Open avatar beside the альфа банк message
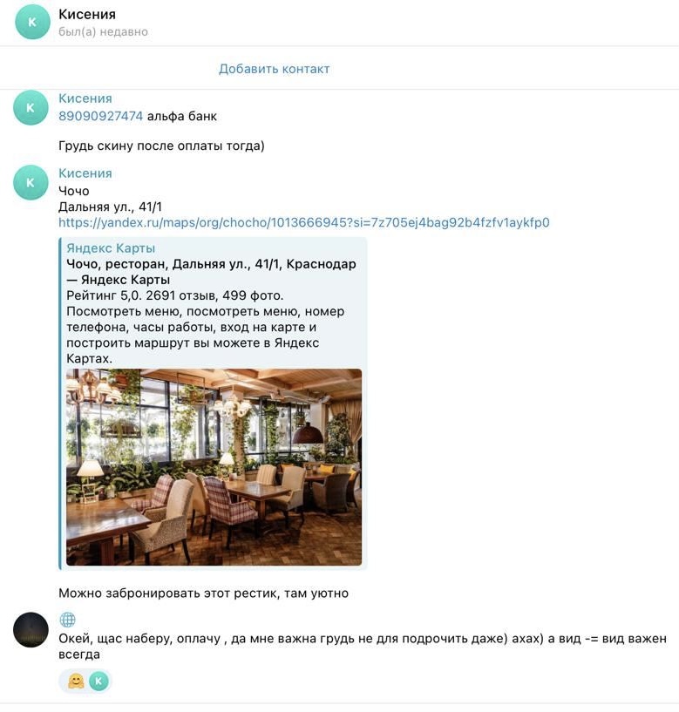679x712 pixels. (x=31, y=107)
